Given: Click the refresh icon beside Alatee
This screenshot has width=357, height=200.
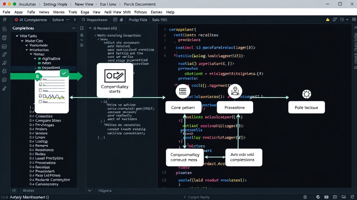Looking at the screenshot, I should click(x=14, y=191).
